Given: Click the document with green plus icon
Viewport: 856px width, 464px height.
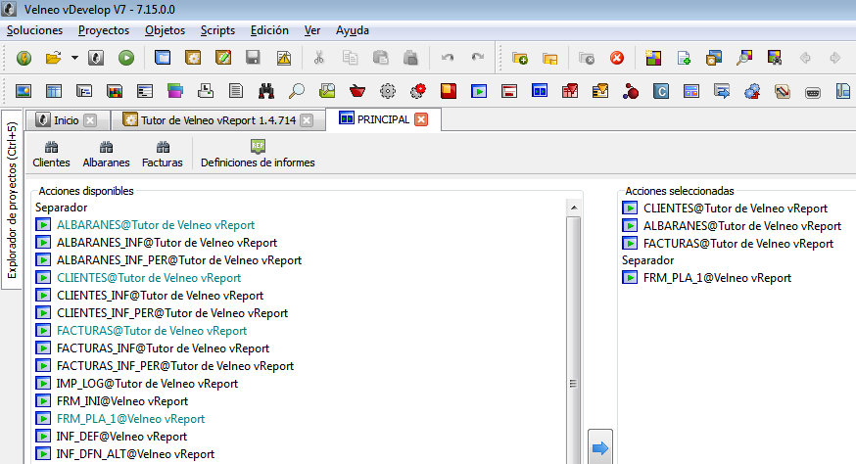Looking at the screenshot, I should pyautogui.click(x=684, y=58).
